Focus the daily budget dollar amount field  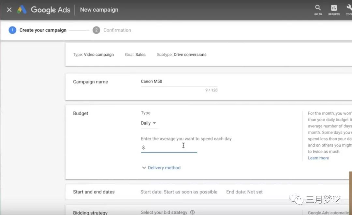point(169,148)
